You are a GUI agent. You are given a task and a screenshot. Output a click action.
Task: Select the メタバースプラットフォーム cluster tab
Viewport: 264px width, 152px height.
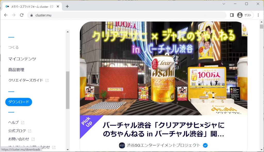click(32, 6)
